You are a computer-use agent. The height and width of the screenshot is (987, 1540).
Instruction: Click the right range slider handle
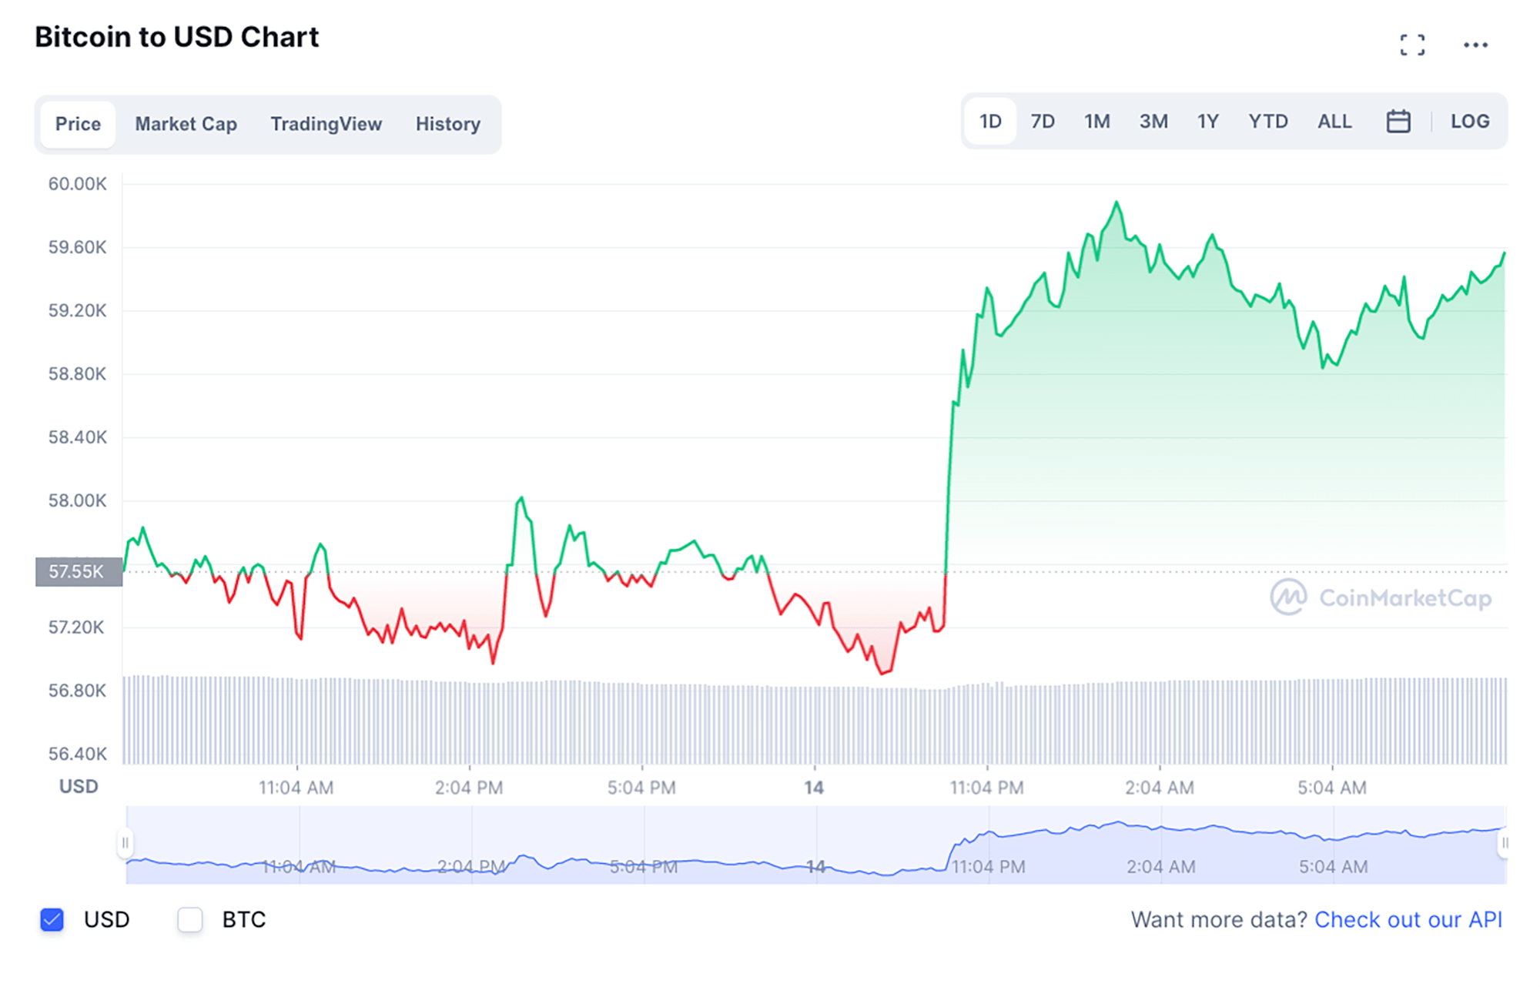(x=1505, y=843)
